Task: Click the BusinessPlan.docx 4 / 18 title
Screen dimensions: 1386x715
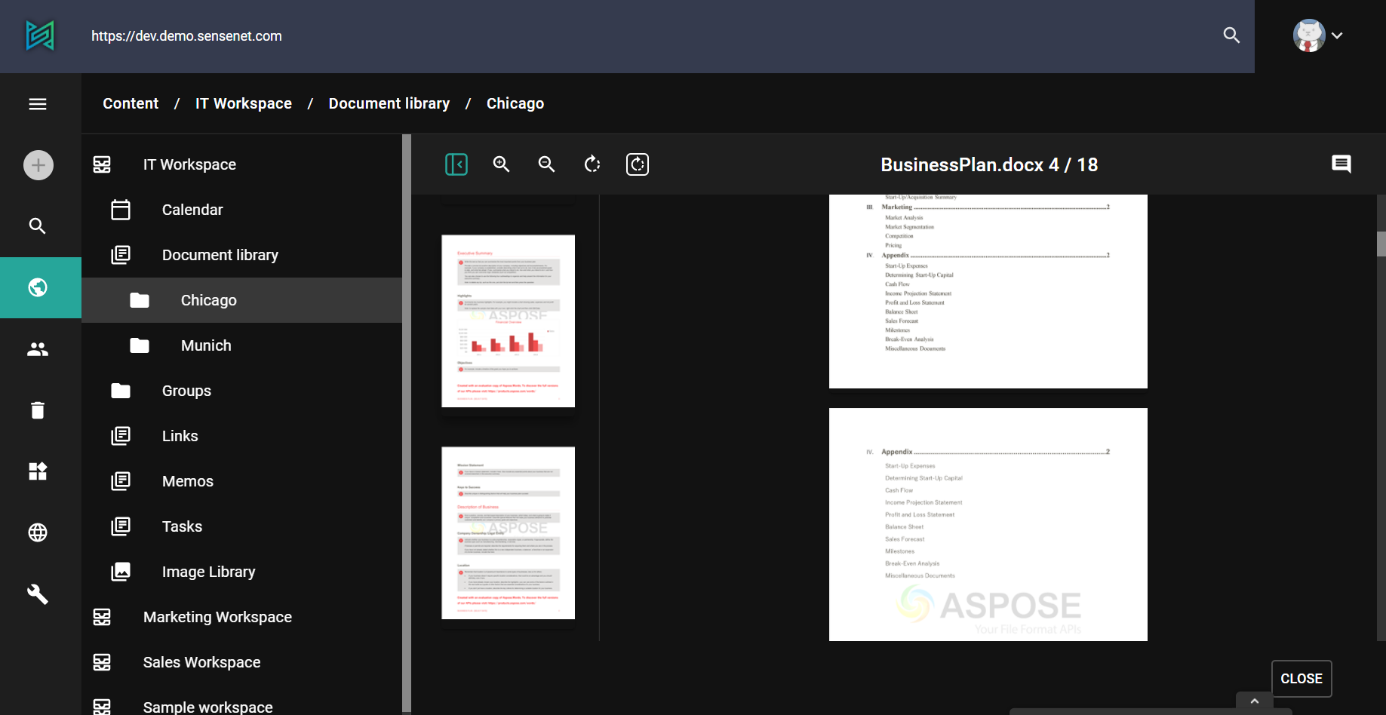Action: [x=989, y=164]
